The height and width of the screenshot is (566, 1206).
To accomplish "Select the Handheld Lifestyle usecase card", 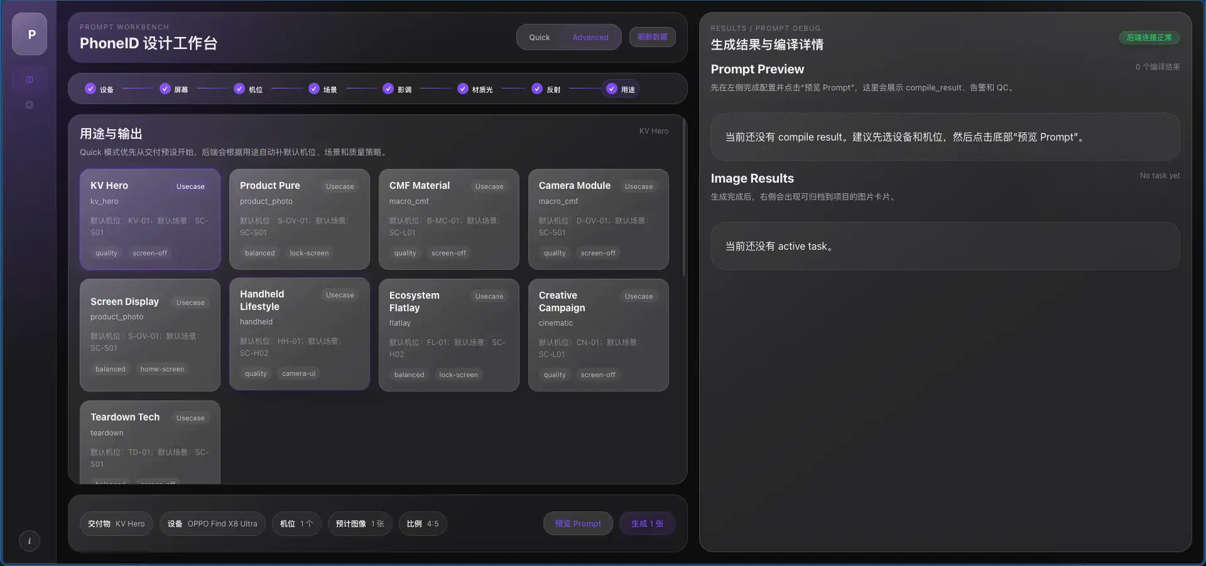I will pyautogui.click(x=300, y=334).
